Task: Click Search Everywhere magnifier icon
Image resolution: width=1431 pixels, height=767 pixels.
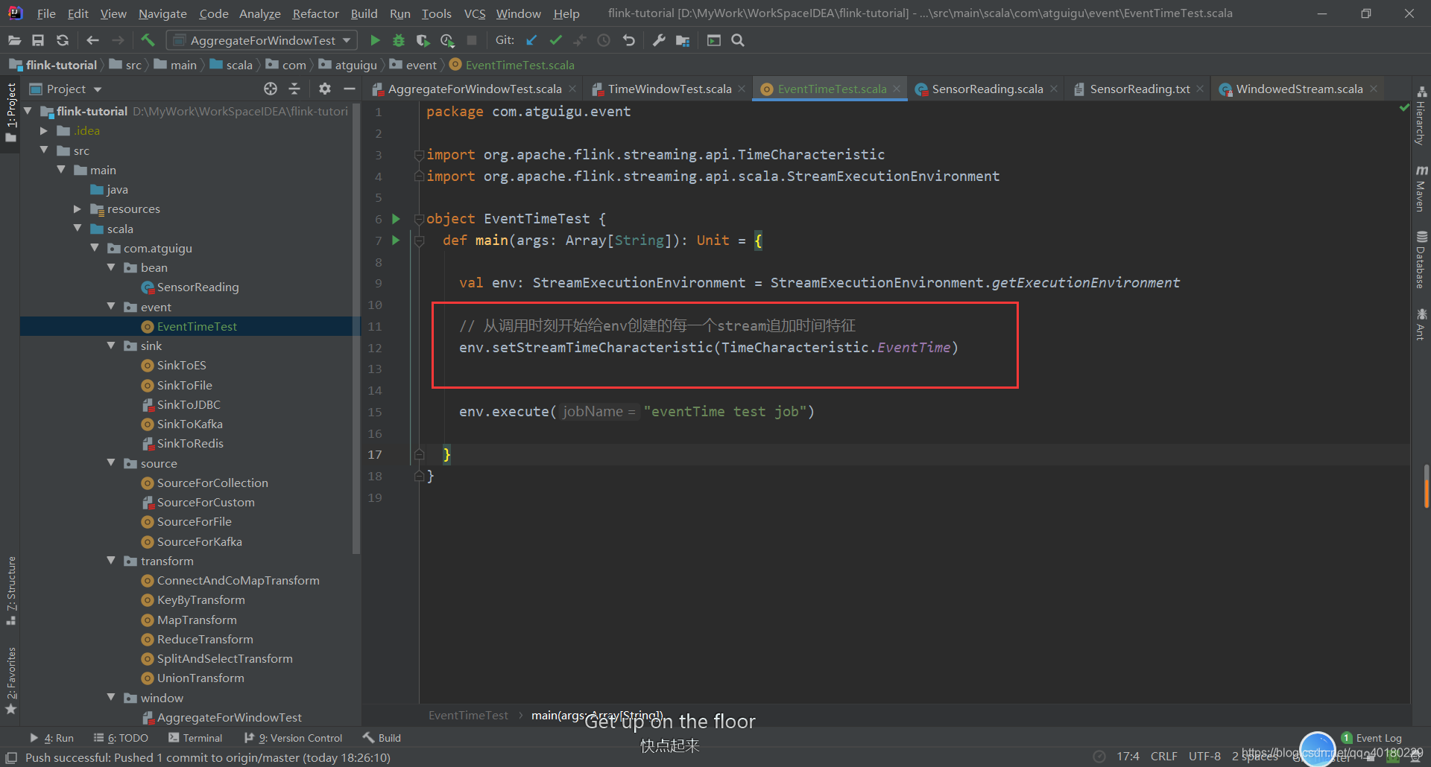Action: [738, 40]
